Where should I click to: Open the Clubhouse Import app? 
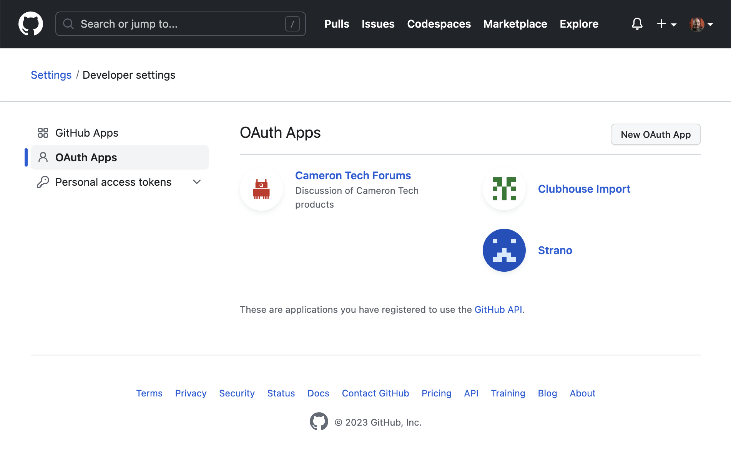pyautogui.click(x=584, y=189)
